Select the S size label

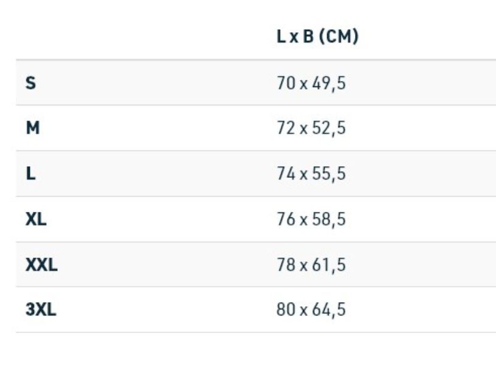pyautogui.click(x=30, y=83)
